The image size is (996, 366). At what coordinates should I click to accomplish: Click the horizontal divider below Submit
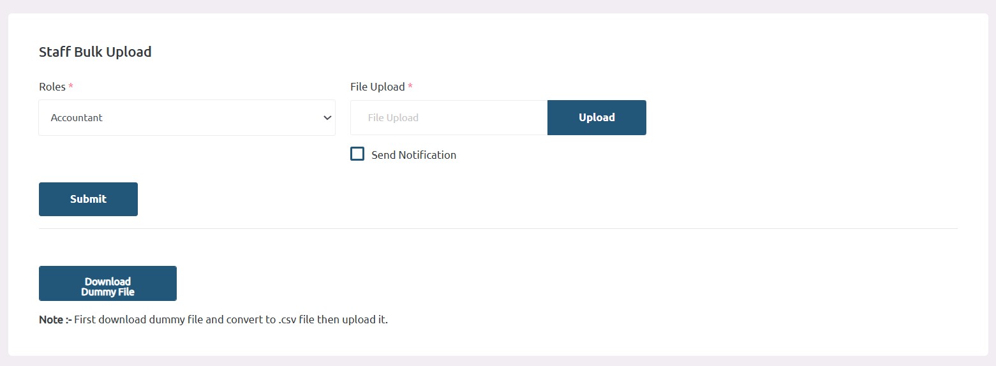[498, 228]
